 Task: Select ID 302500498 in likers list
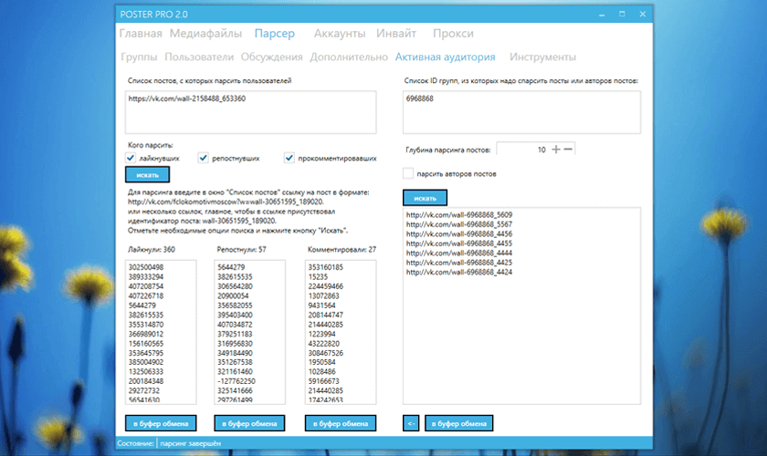tap(146, 267)
